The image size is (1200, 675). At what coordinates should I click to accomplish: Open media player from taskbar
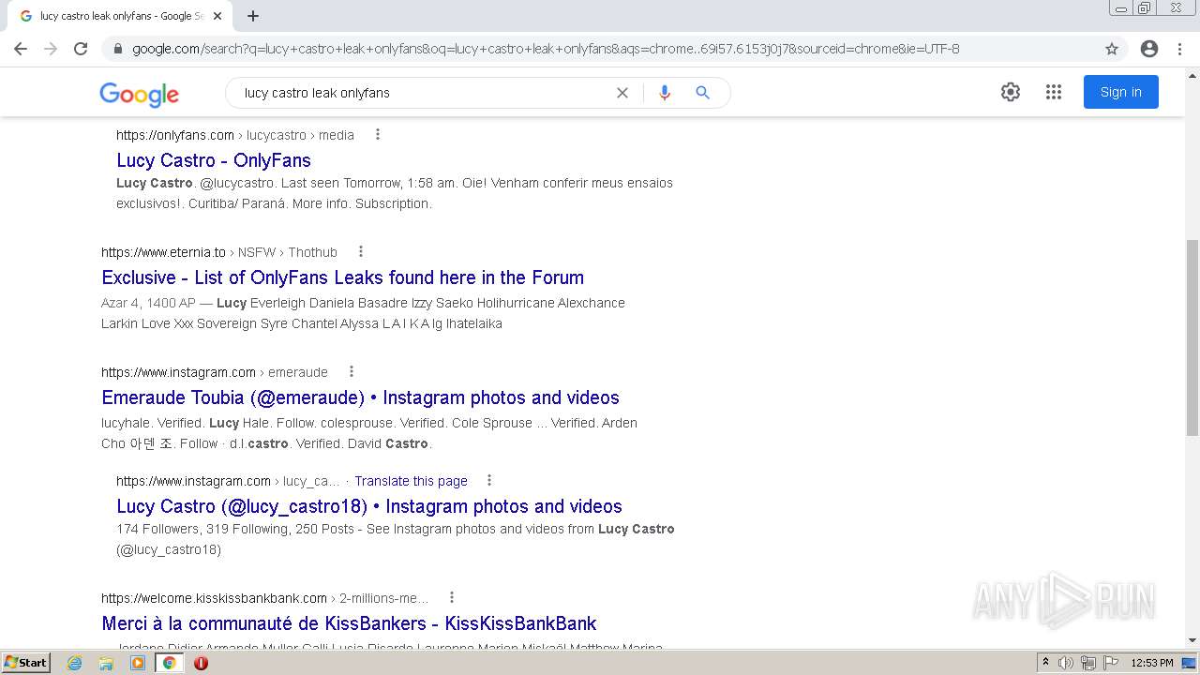tap(138, 663)
